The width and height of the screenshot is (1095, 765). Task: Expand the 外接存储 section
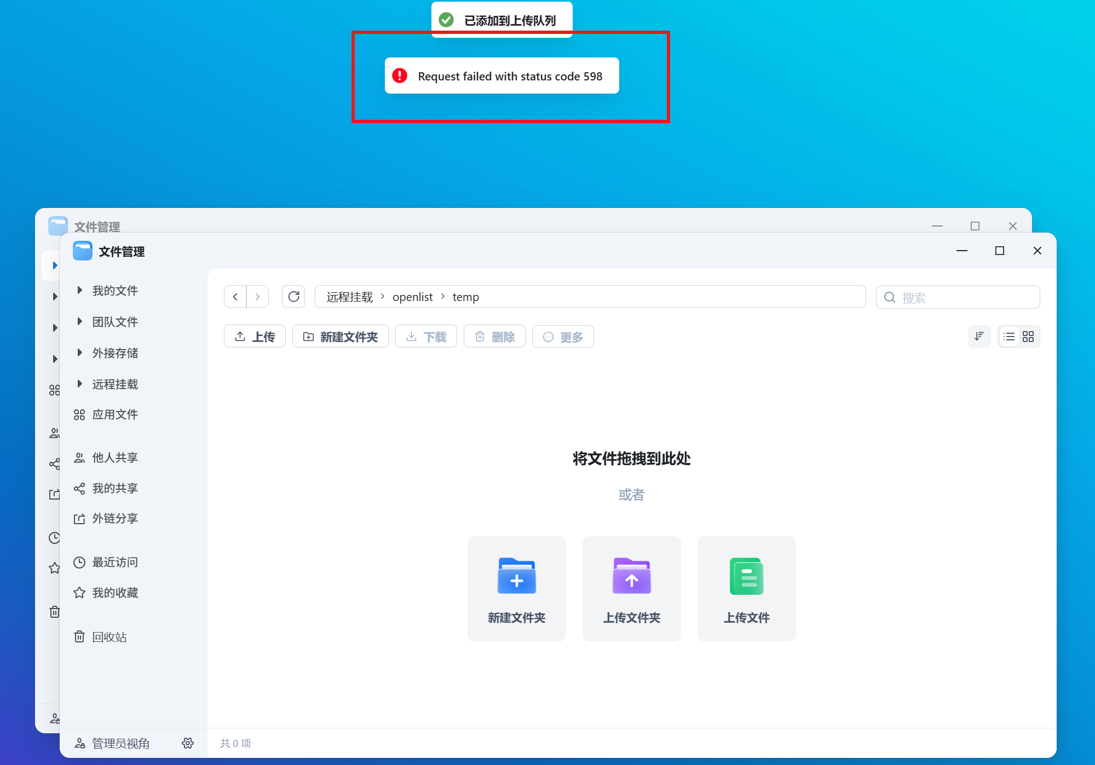click(x=80, y=352)
